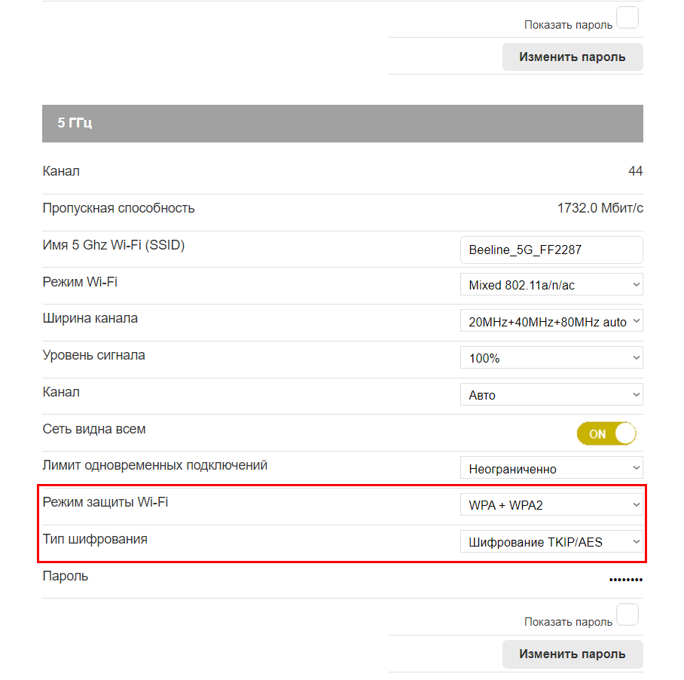Click the Режим защиты Wi-Fi label
The width and height of the screenshot is (684, 680).
coord(105,502)
